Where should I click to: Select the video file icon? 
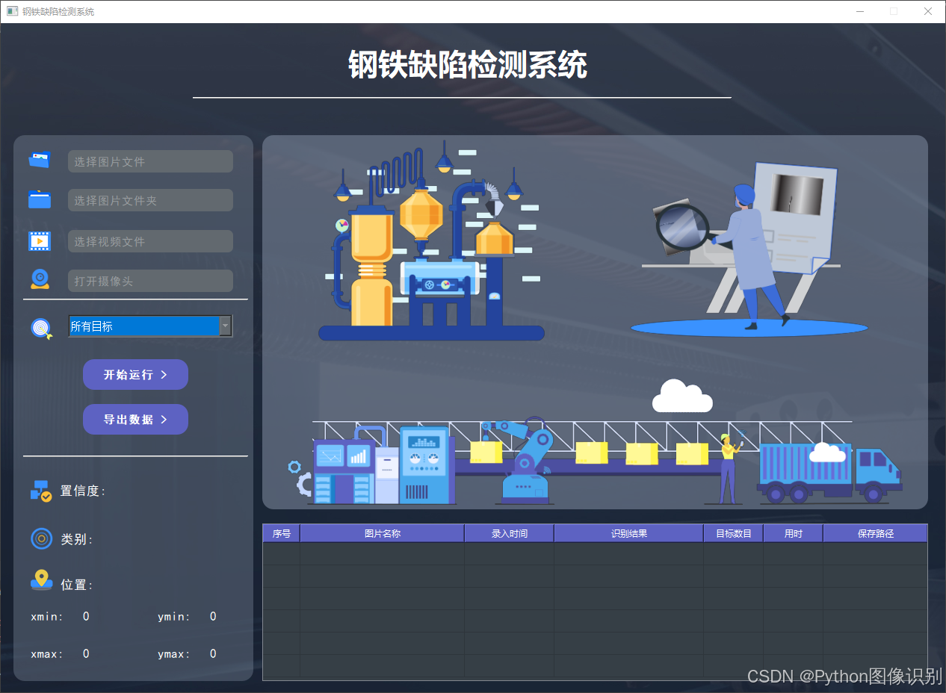(39, 240)
